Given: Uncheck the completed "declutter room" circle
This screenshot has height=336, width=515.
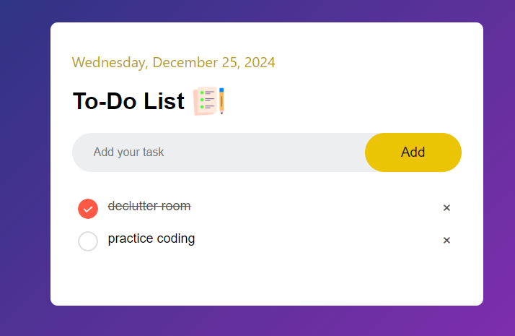Looking at the screenshot, I should pyautogui.click(x=88, y=208).
